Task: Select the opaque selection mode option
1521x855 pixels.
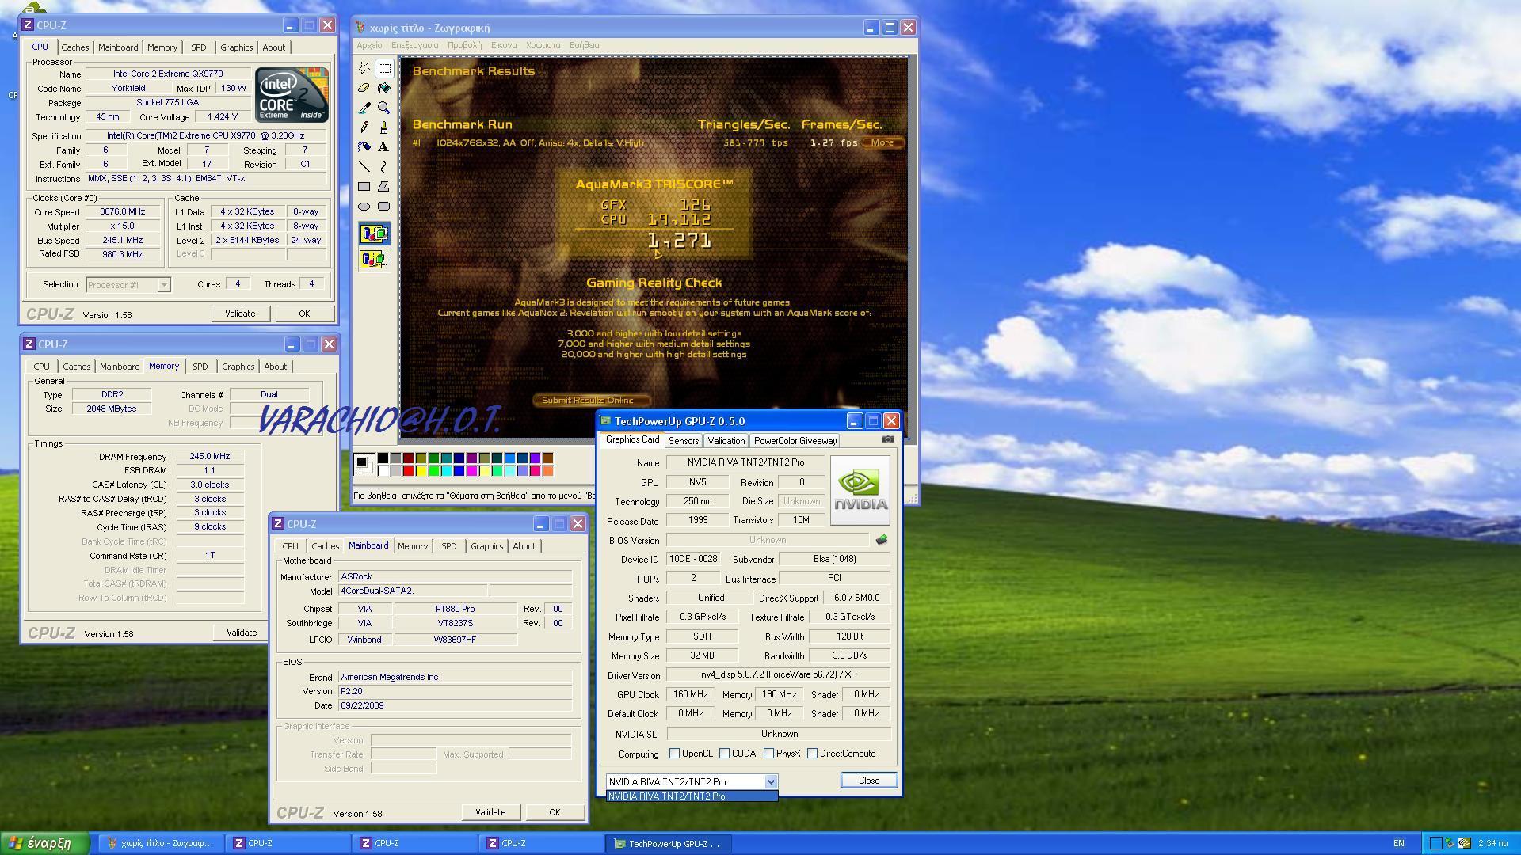Action: pos(374,234)
